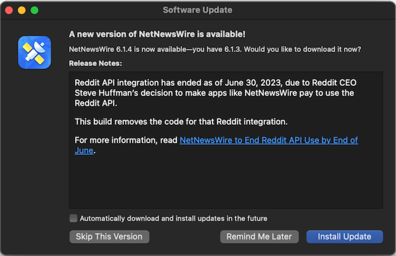Minimize window with the yellow button
Image resolution: width=396 pixels, height=256 pixels.
pos(22,10)
